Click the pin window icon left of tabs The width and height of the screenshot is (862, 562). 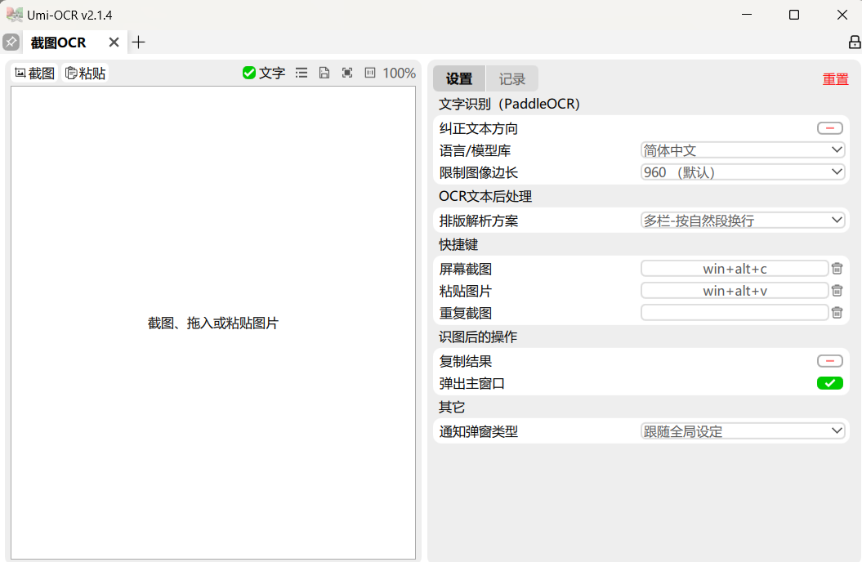(x=11, y=42)
